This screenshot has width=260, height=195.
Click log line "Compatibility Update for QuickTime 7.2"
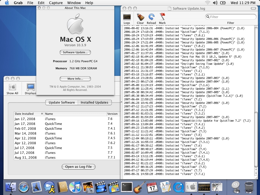pos(187,121)
